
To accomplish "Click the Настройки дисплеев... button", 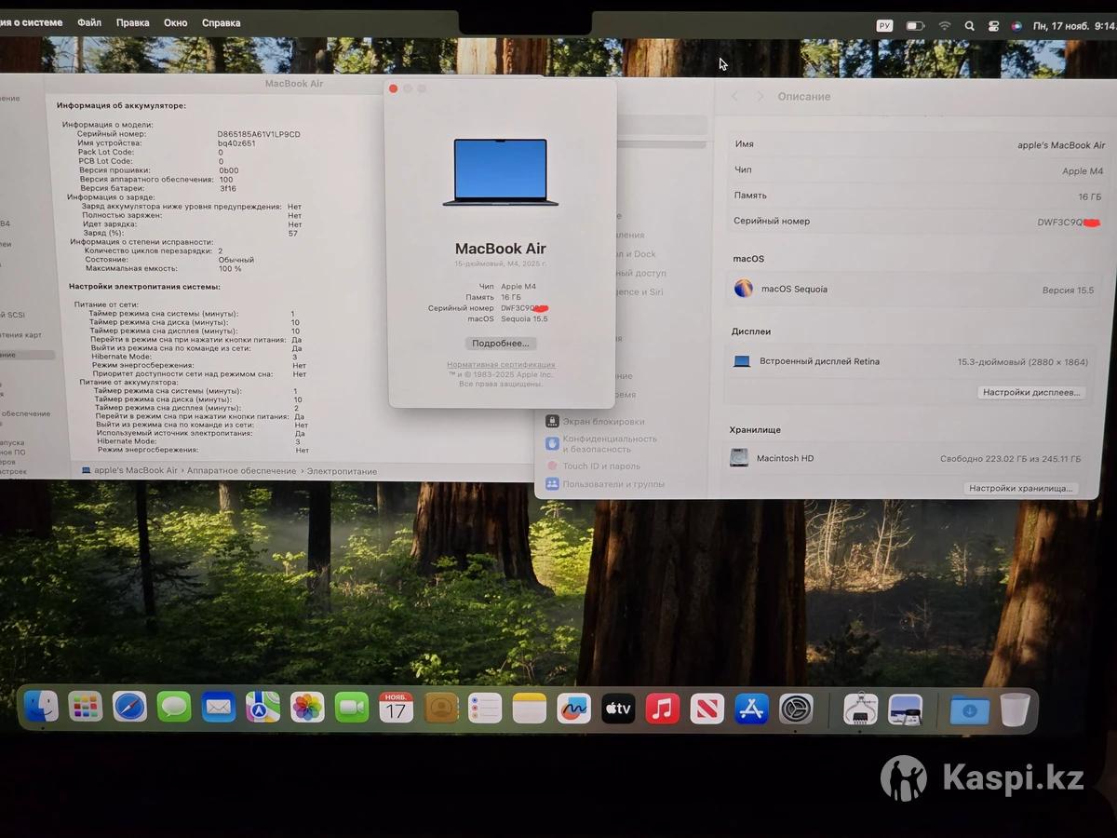I will tap(1031, 393).
